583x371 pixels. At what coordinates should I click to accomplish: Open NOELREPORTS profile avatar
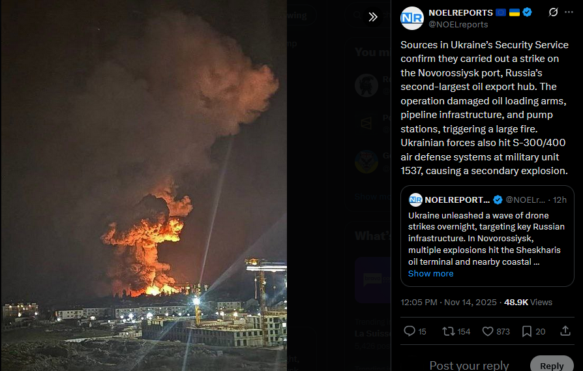[412, 18]
